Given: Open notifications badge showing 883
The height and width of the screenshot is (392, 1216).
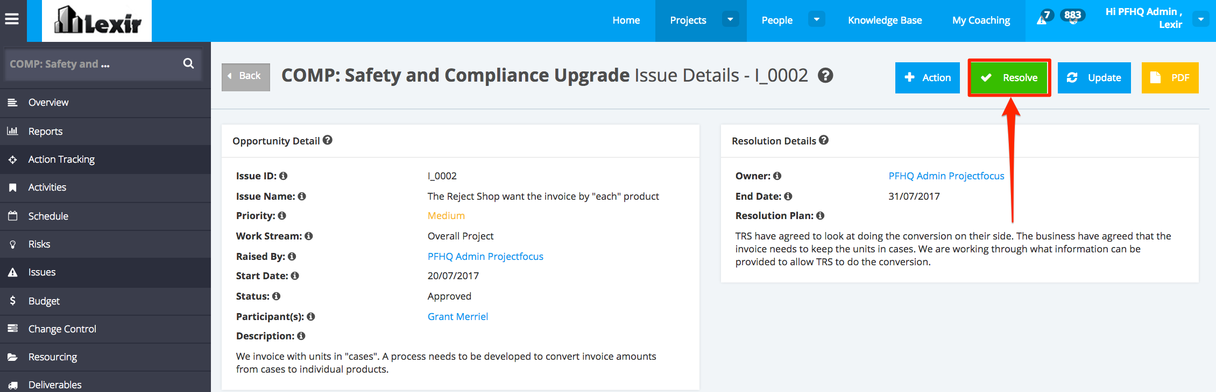Looking at the screenshot, I should click(x=1072, y=16).
